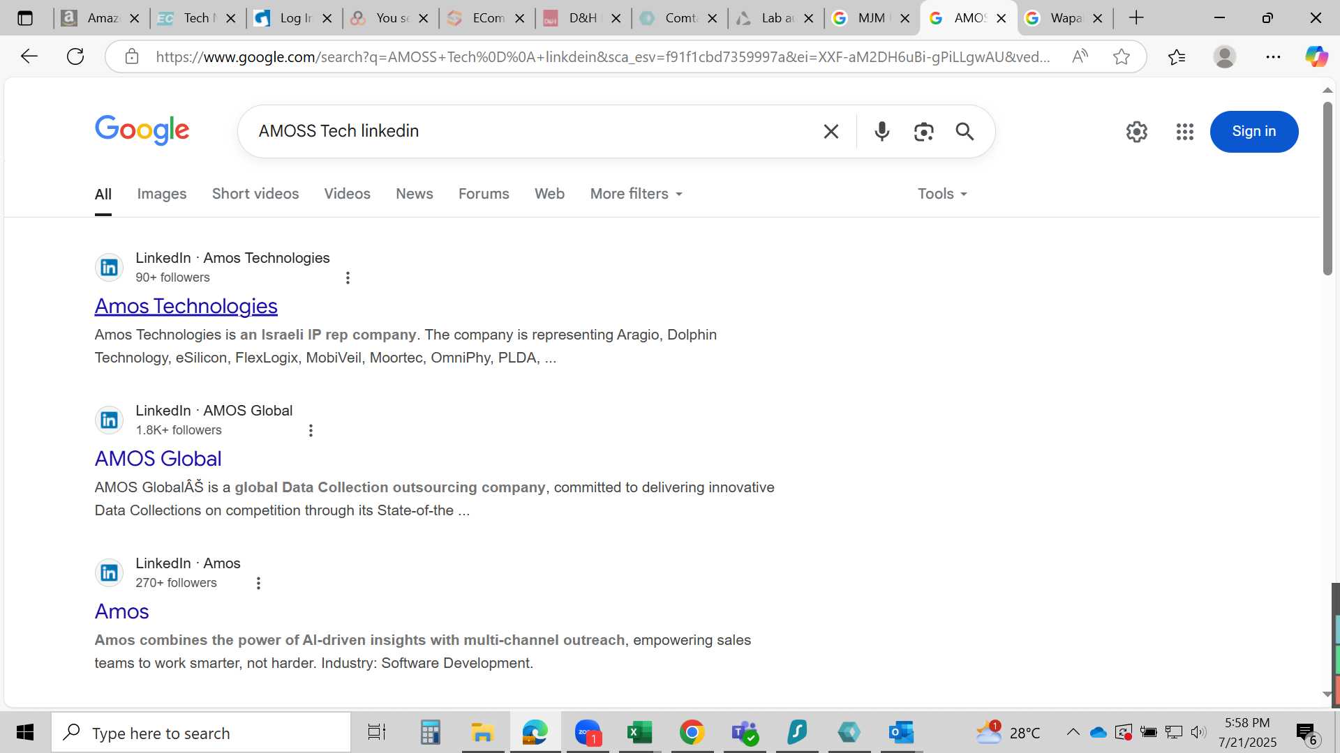
Task: Open the AMOS Global result link
Action: [158, 459]
